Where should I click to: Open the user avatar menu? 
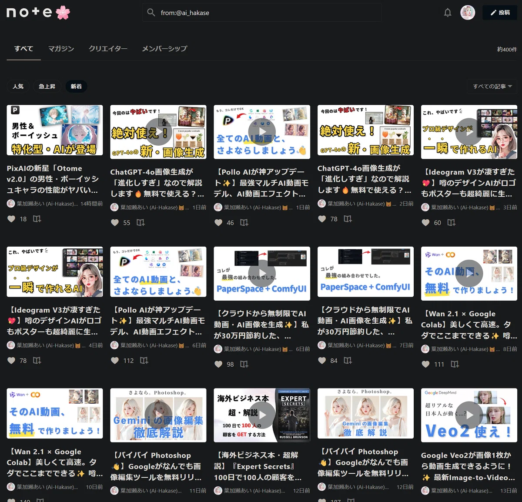468,13
